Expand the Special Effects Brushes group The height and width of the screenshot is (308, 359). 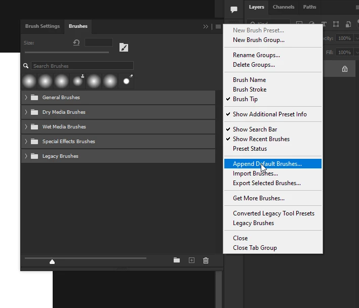pyautogui.click(x=26, y=141)
